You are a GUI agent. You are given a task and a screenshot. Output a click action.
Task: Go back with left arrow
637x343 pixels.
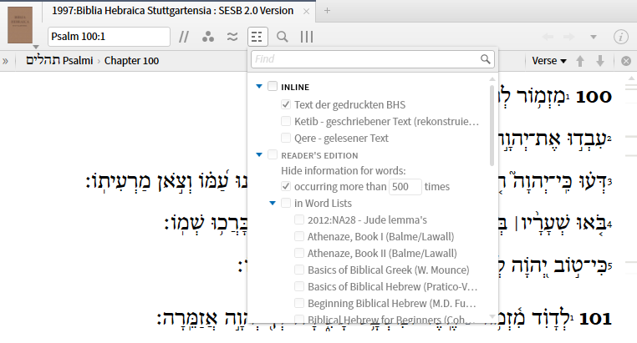548,37
